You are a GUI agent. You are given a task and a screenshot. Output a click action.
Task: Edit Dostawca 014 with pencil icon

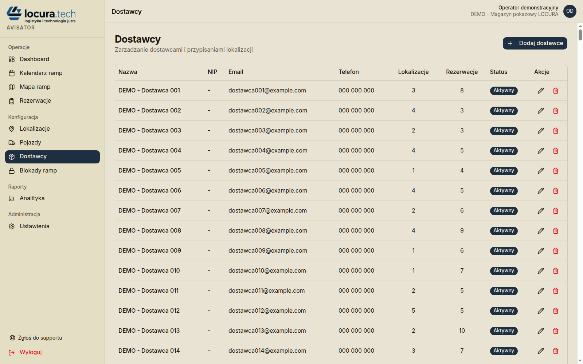point(541,351)
